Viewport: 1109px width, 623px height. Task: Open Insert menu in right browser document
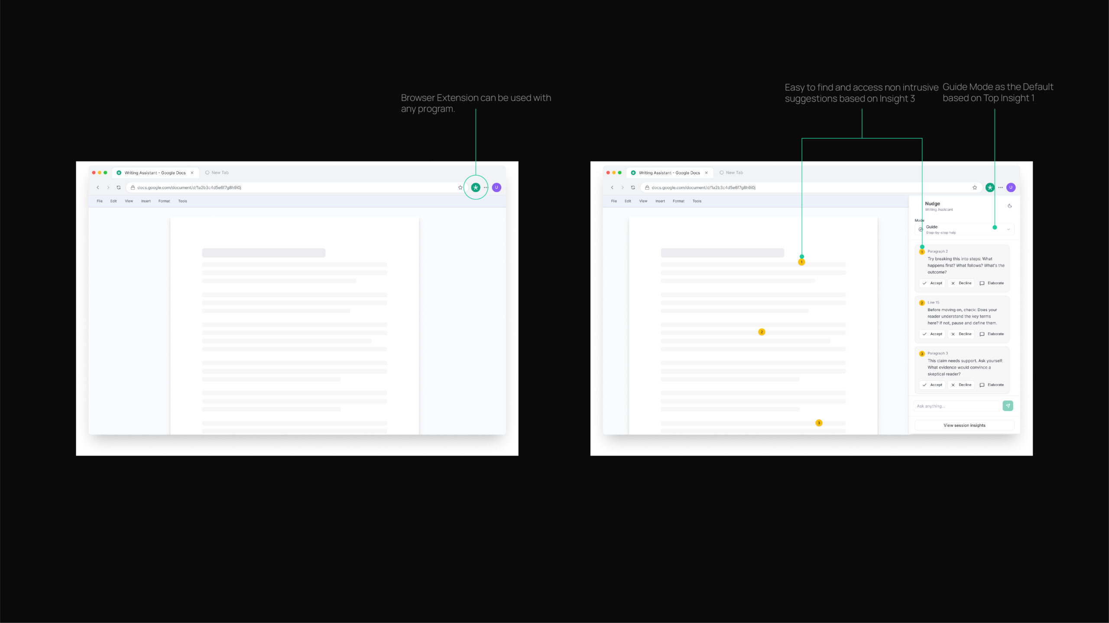660,201
